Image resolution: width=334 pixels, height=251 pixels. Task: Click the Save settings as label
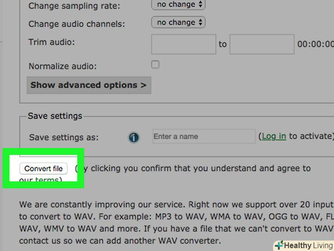(63, 137)
